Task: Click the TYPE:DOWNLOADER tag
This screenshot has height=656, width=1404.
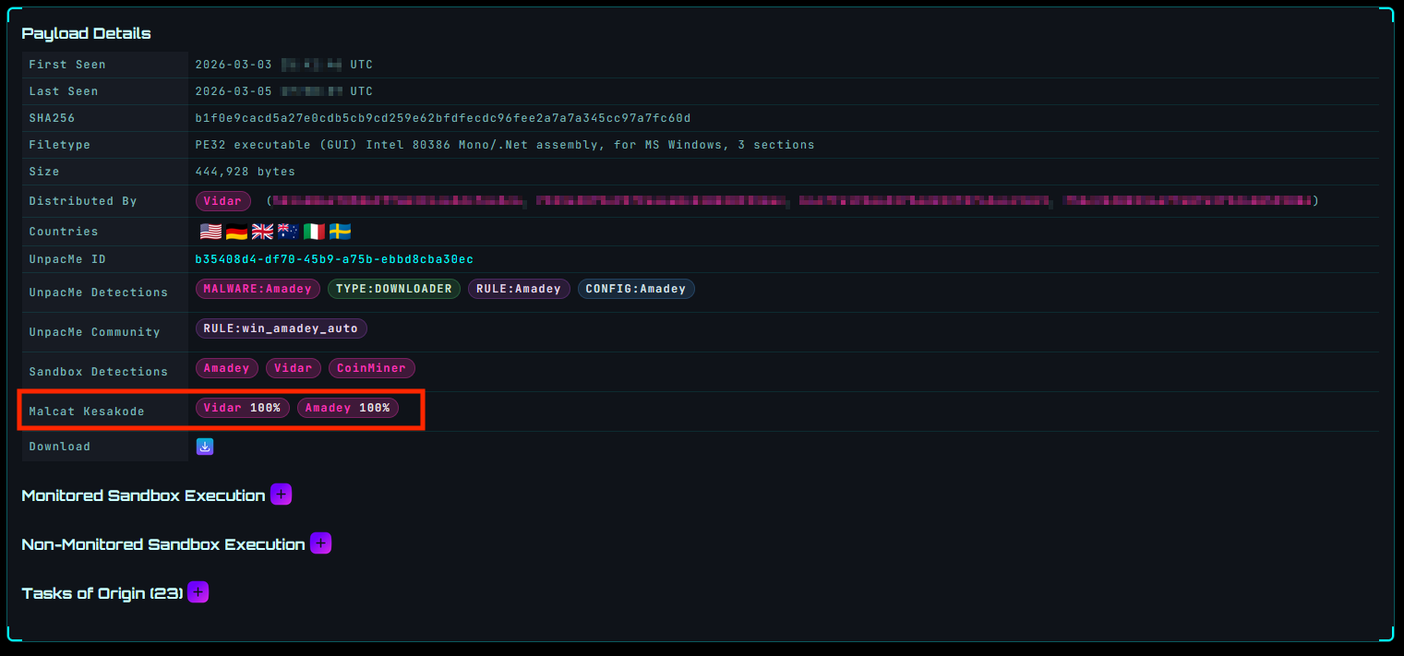Action: click(x=393, y=289)
